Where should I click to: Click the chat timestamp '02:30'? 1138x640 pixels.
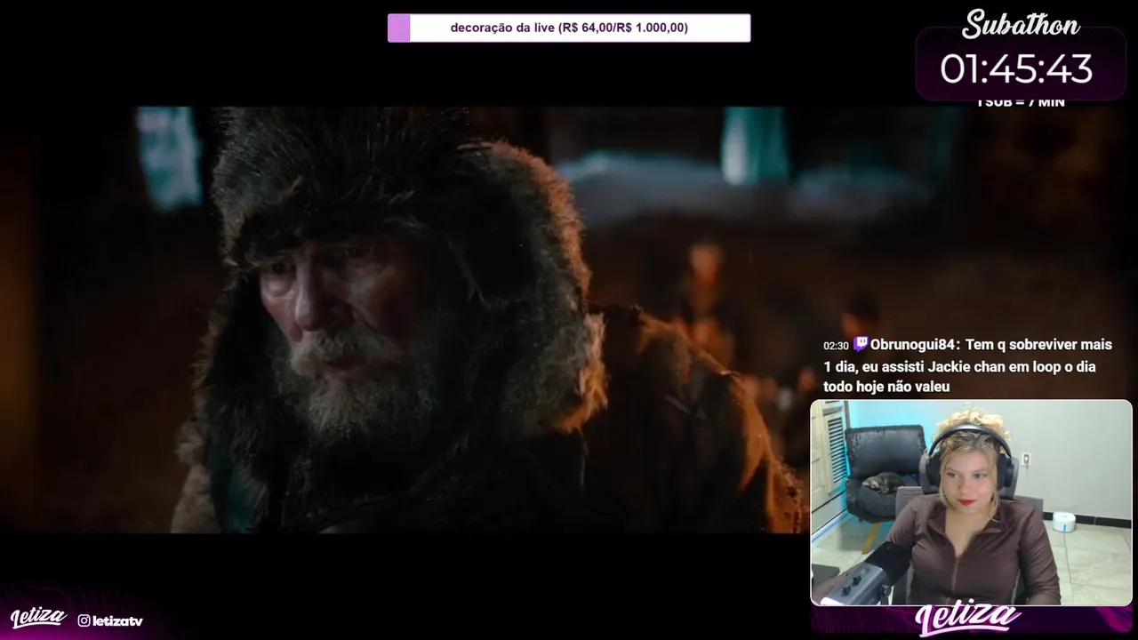(x=836, y=346)
